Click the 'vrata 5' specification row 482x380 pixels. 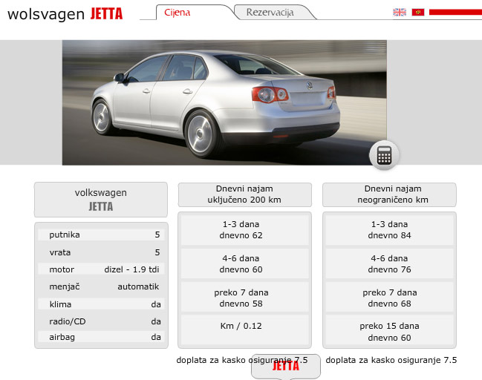tap(101, 252)
